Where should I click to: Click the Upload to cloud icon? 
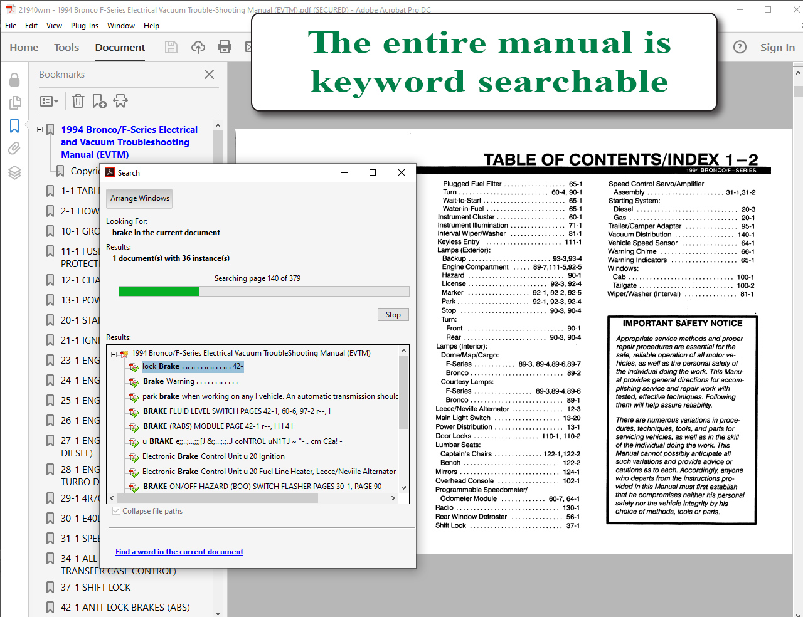(x=198, y=47)
